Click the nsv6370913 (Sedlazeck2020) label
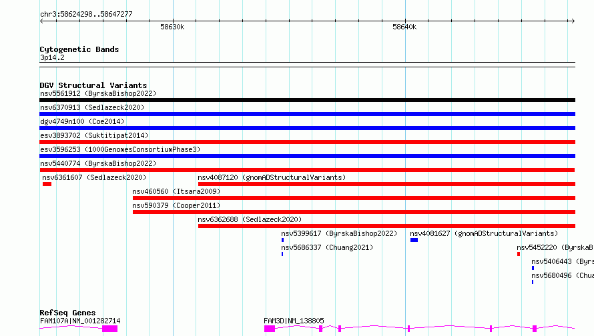594x336 pixels. [x=92, y=107]
